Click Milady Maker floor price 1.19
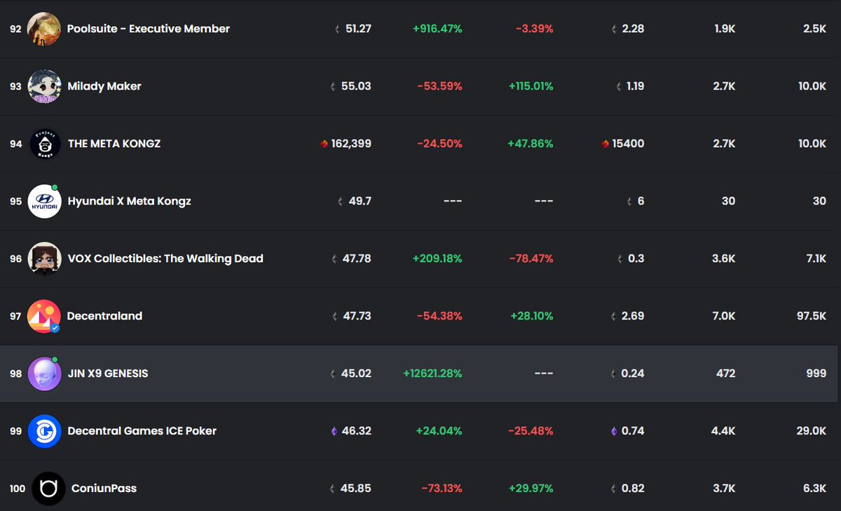 635,86
